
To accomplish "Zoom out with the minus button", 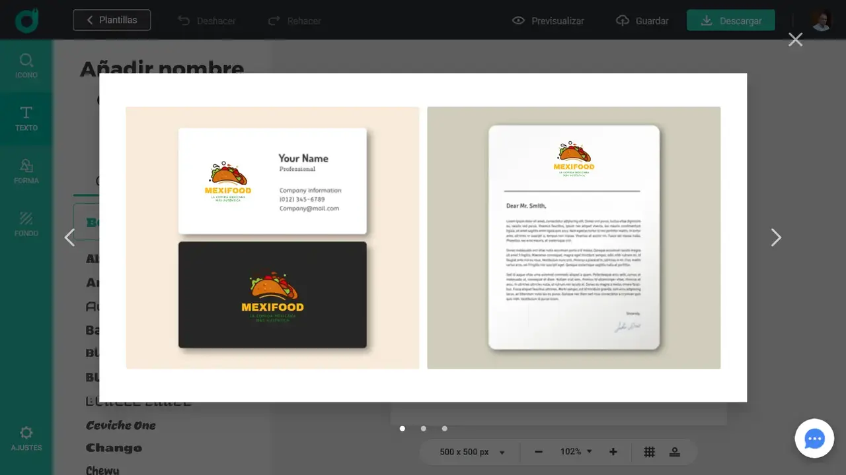I will coord(539,452).
